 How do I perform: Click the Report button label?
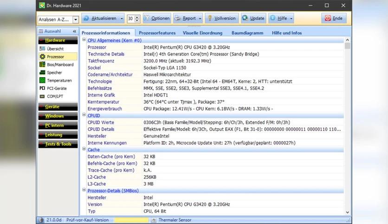[x=189, y=18]
